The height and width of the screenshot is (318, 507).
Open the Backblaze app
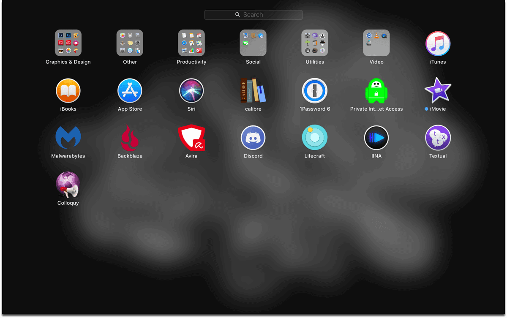point(130,138)
